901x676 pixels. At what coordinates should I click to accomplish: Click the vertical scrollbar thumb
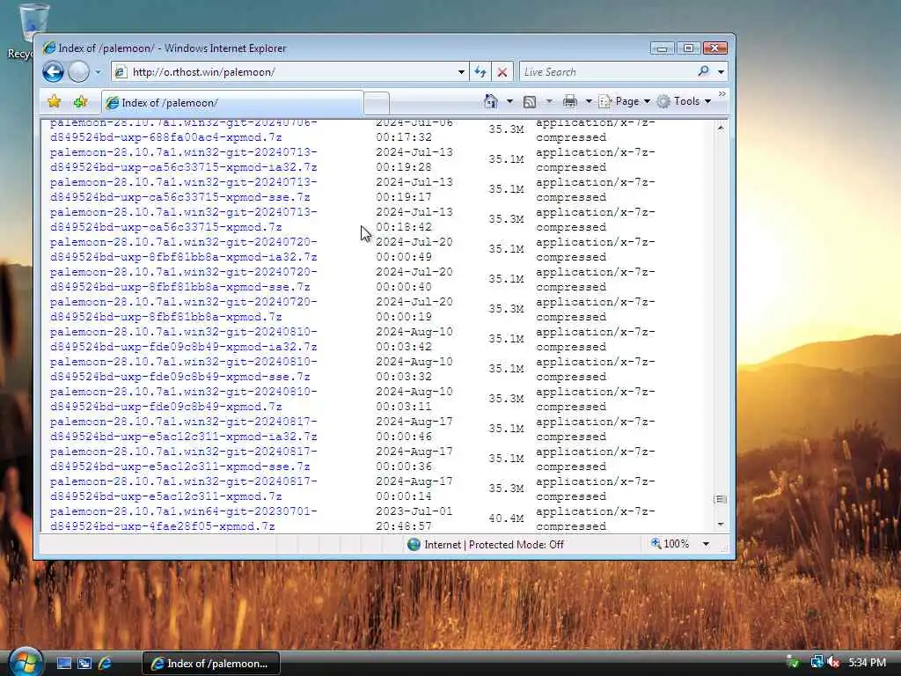[x=721, y=499]
